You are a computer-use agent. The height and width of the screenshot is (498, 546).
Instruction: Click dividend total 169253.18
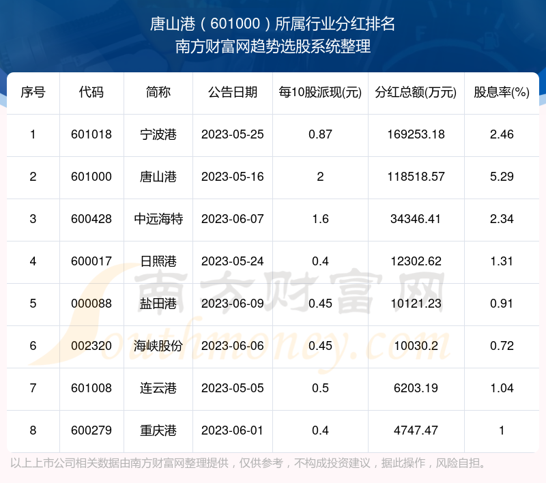(x=416, y=134)
